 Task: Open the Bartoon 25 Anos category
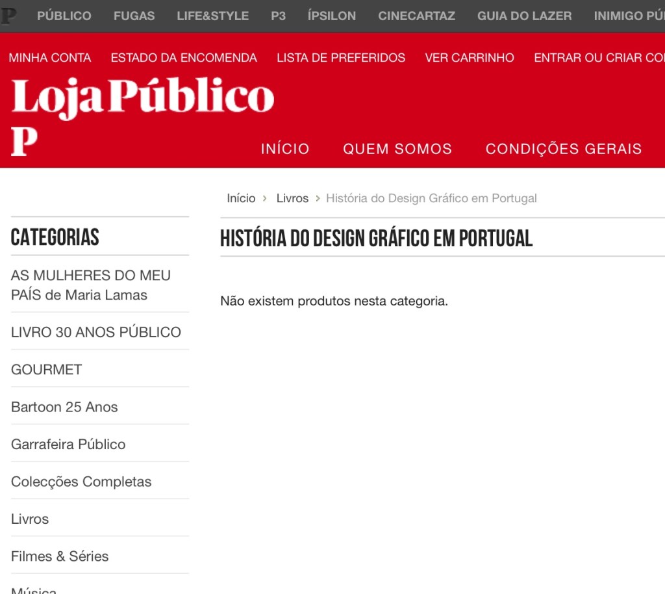click(64, 407)
